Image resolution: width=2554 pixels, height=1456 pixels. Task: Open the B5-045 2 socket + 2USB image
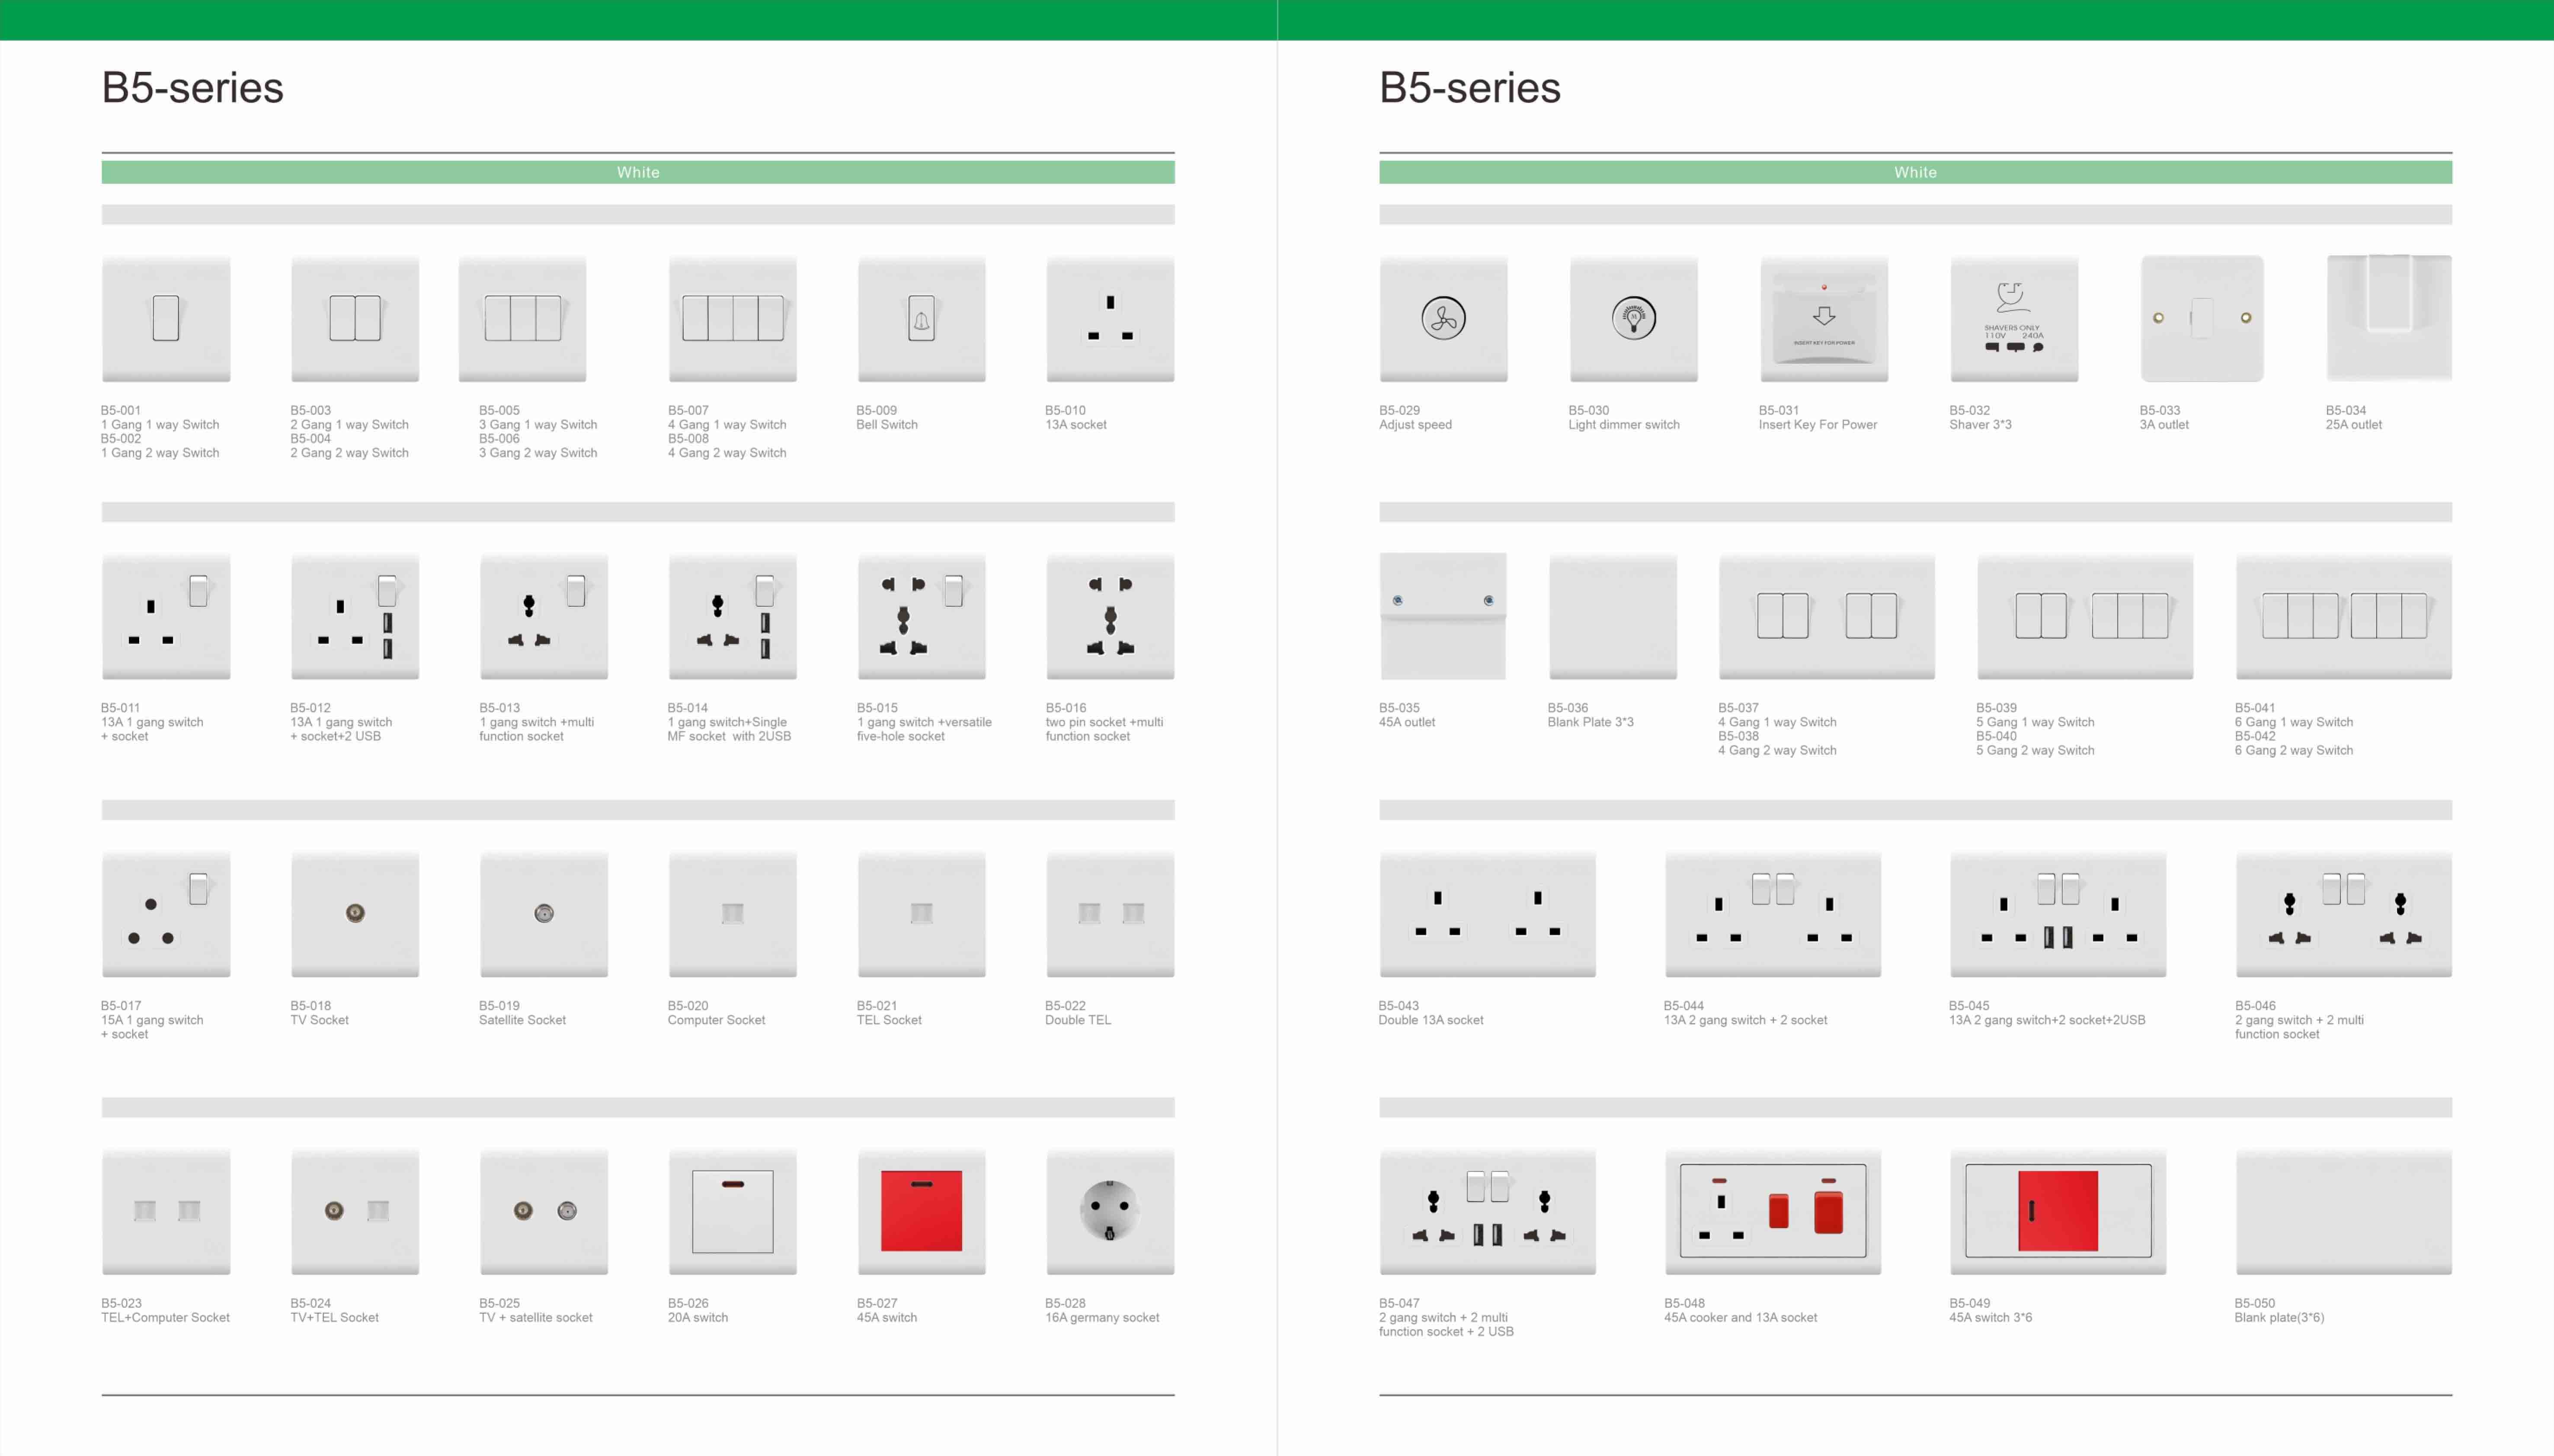(x=2058, y=914)
